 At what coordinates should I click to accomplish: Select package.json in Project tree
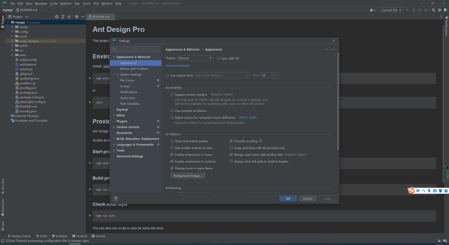point(28,92)
